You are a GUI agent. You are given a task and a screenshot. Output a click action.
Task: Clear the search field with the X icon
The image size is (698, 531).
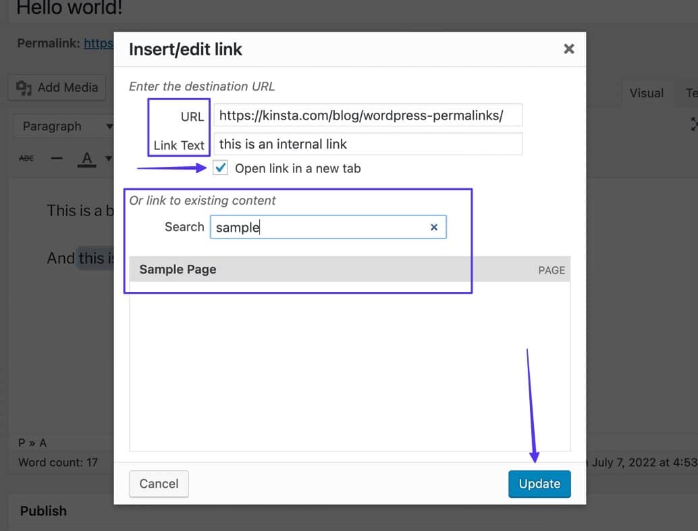(434, 228)
